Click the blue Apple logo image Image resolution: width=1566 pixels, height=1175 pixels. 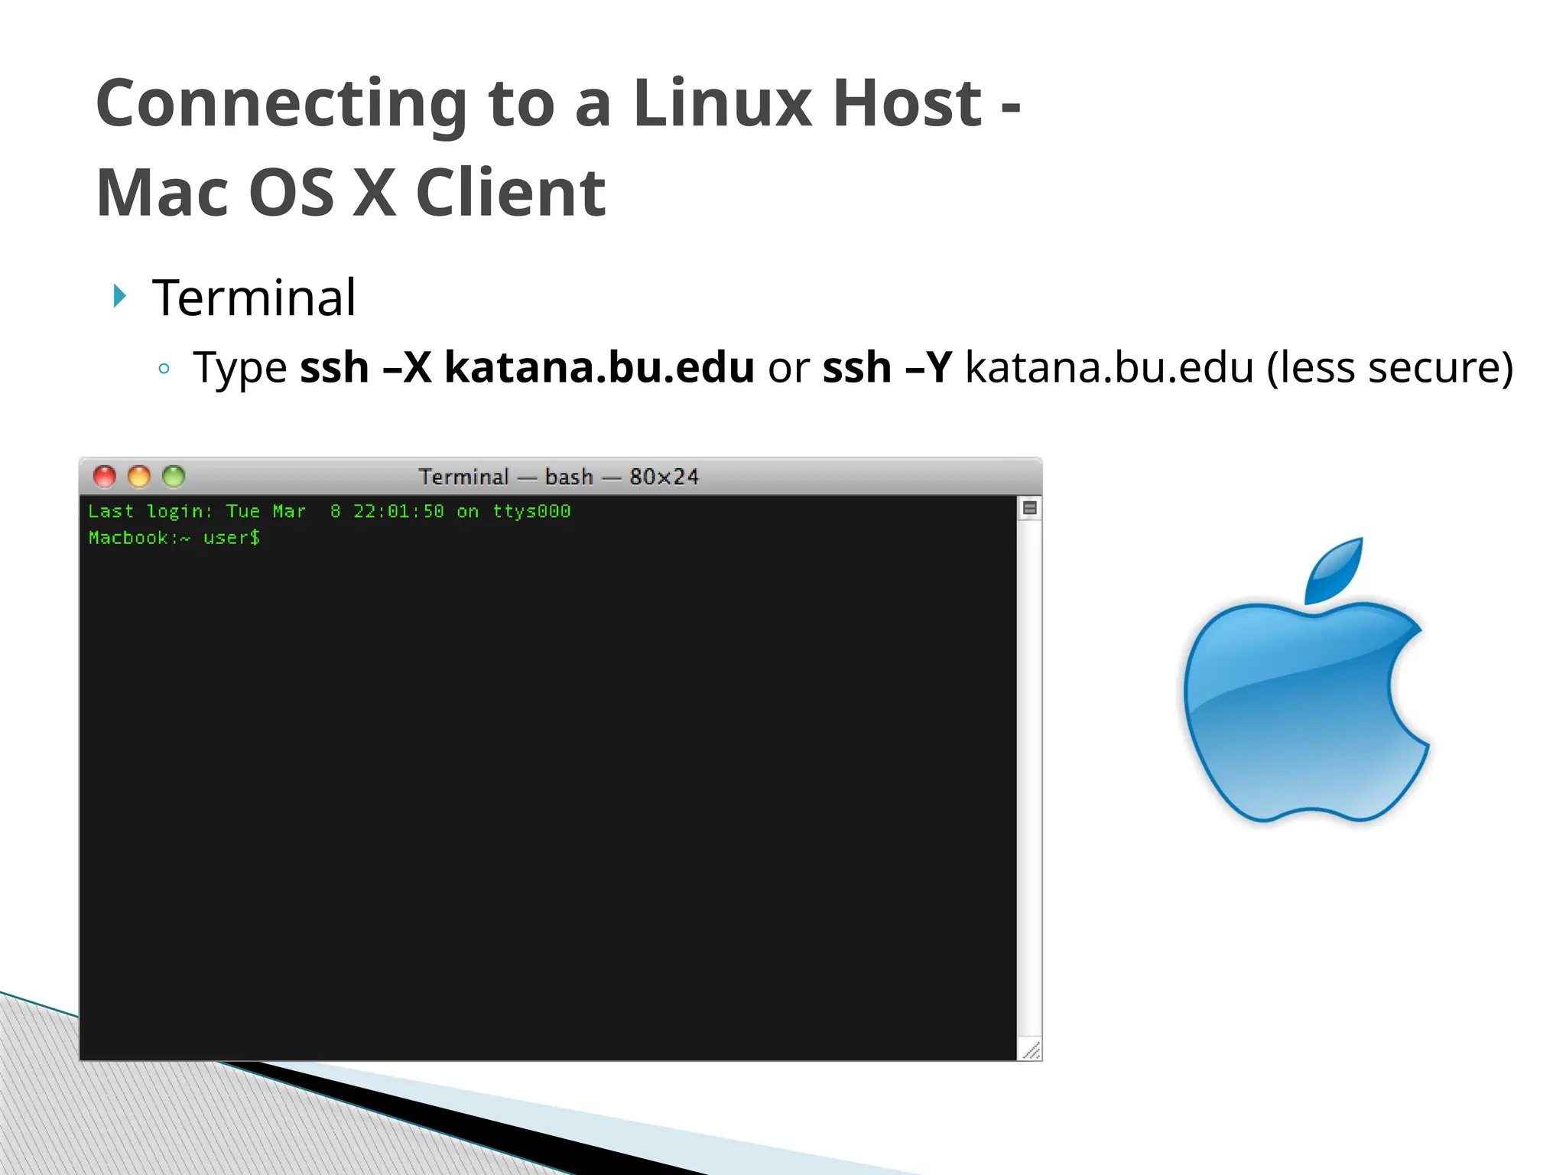(x=1306, y=680)
